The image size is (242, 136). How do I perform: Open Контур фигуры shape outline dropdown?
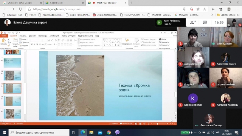149,42
